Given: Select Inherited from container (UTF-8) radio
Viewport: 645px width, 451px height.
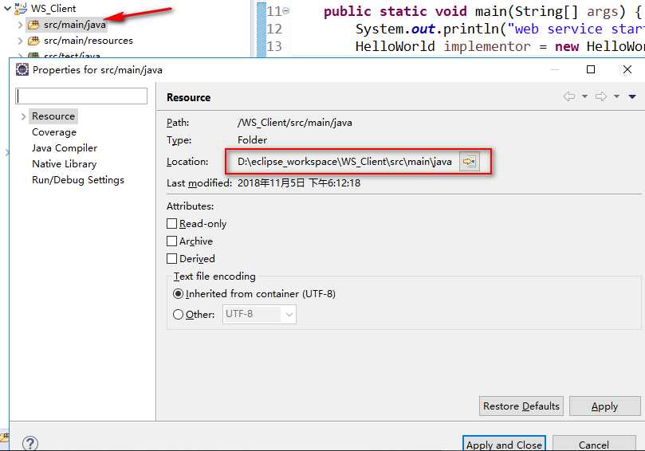Looking at the screenshot, I should 178,294.
